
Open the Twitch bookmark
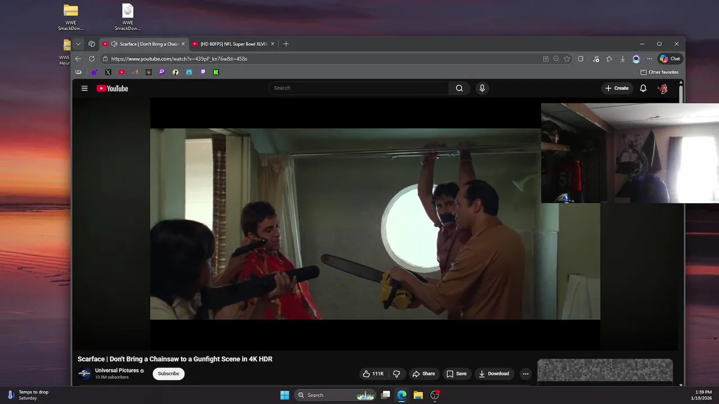[203, 72]
